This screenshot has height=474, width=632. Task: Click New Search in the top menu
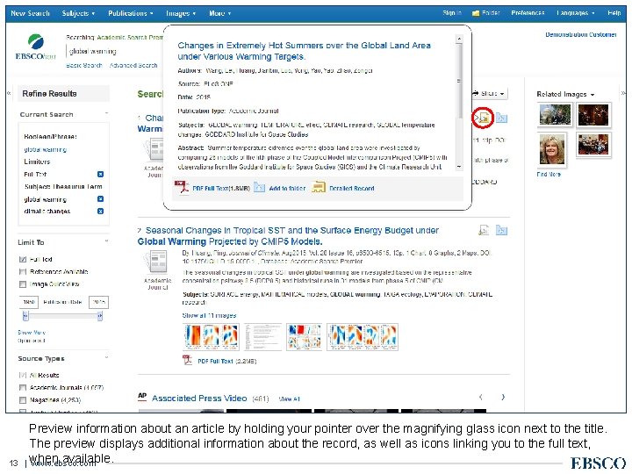click(30, 13)
